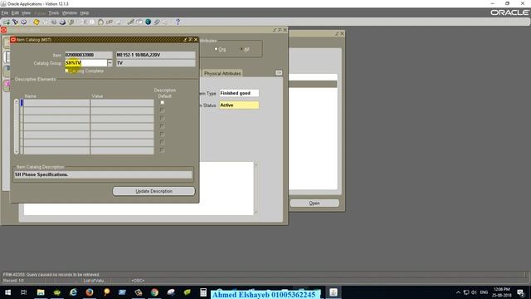Open the tab overflow list button
The height and width of the screenshot is (299, 531).
pos(279,73)
